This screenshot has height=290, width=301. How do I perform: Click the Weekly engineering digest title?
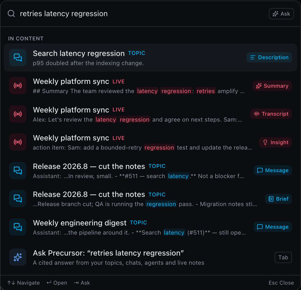tap(80, 223)
